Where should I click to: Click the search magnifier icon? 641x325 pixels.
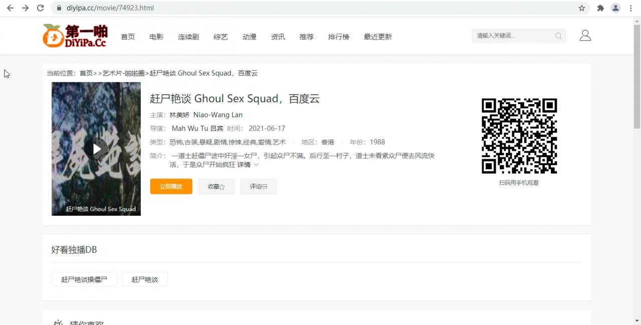click(558, 36)
